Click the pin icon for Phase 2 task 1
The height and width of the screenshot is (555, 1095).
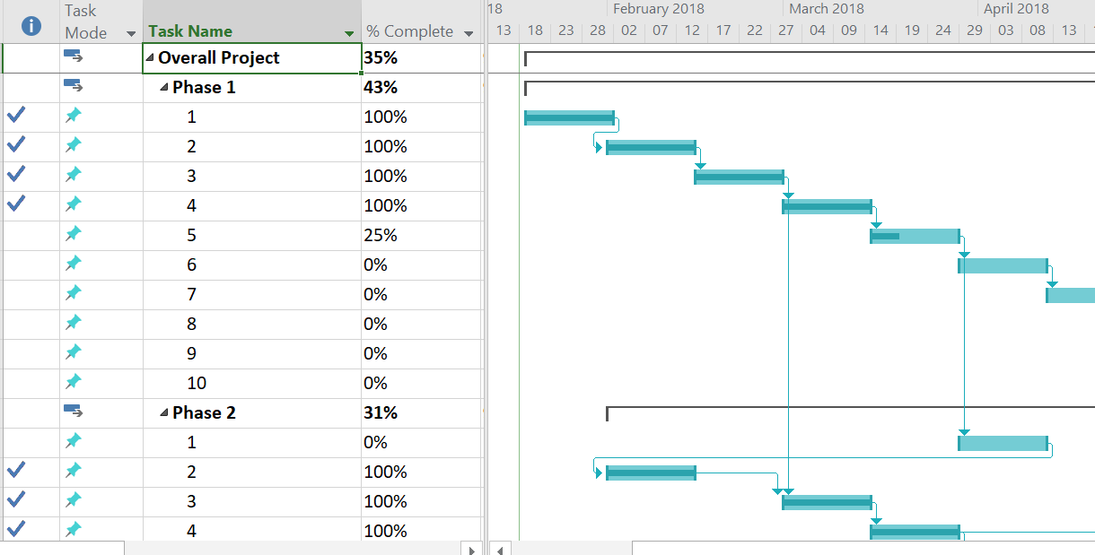click(x=74, y=441)
